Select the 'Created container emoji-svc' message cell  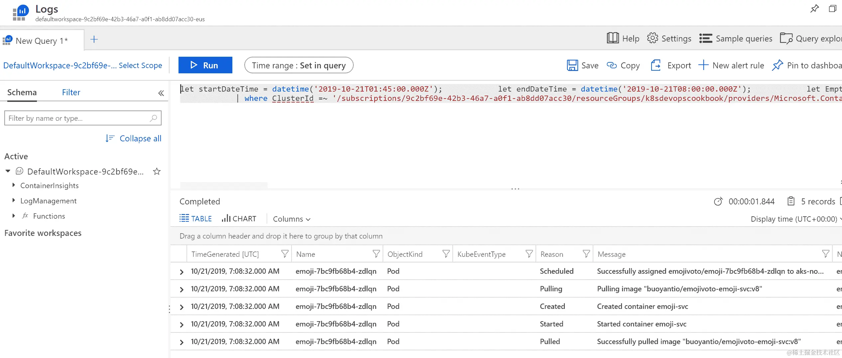[x=643, y=306]
